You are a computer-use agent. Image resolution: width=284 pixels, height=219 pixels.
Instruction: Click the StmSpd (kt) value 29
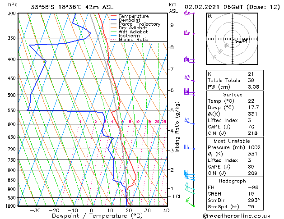[x=251, y=206]
